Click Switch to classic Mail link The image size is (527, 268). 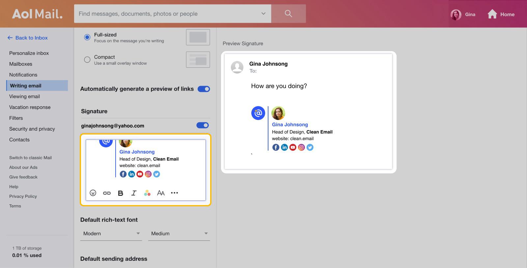point(30,158)
